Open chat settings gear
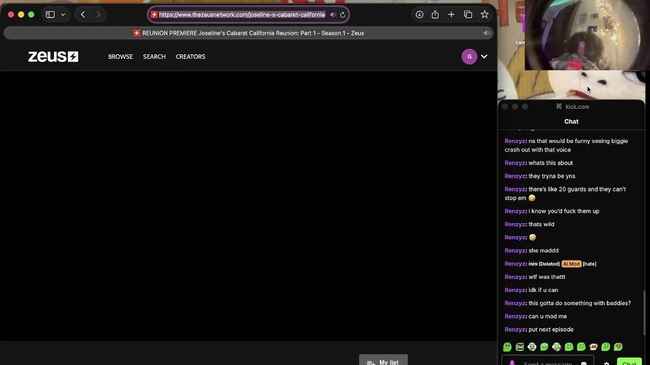Image resolution: width=650 pixels, height=365 pixels. [606, 363]
